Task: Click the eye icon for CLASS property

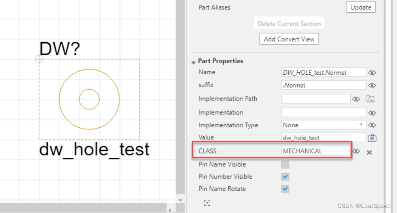Action: click(x=357, y=151)
